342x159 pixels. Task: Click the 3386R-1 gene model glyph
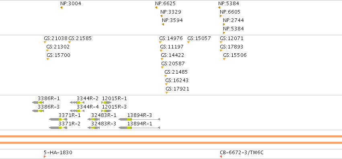(x=38, y=103)
